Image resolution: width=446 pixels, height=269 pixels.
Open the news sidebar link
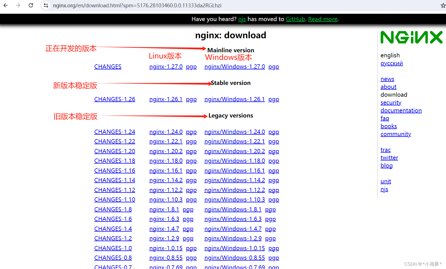387,79
